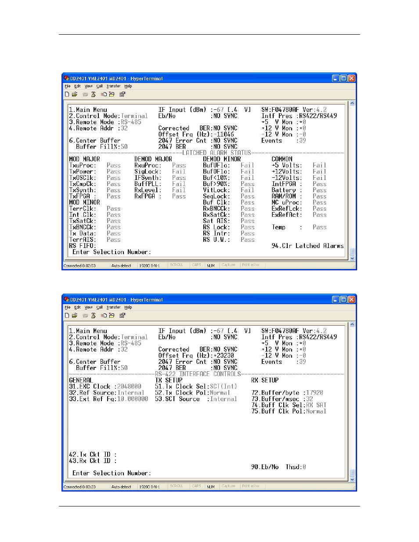Viewport: 419px width, 542px height.
Task: Click Receive file icon in RS-422 Interface Controls window
Action: pyautogui.click(x=112, y=315)
